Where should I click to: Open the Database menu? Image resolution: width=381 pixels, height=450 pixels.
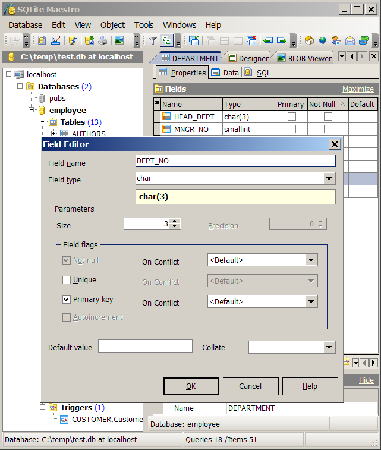point(25,25)
